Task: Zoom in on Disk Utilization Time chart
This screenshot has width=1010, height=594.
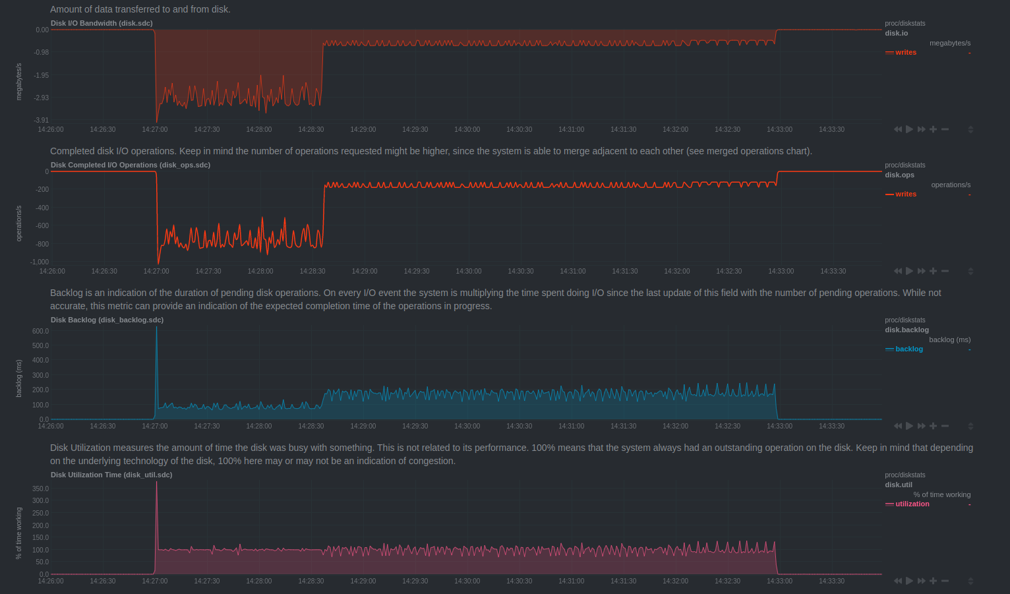Action: tap(933, 581)
